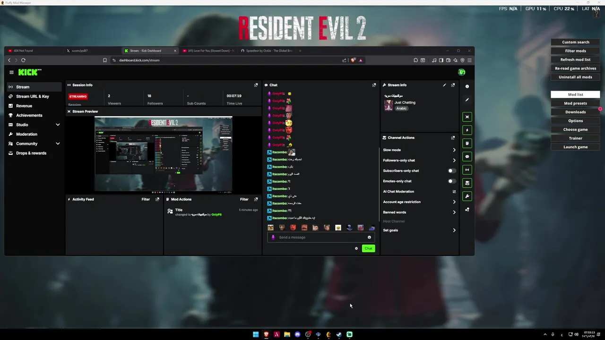Switch to the Love For You YouTube tab
The image size is (605, 340).
pyautogui.click(x=208, y=51)
